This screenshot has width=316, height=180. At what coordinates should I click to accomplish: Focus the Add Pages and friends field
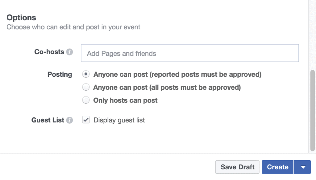pos(190,53)
